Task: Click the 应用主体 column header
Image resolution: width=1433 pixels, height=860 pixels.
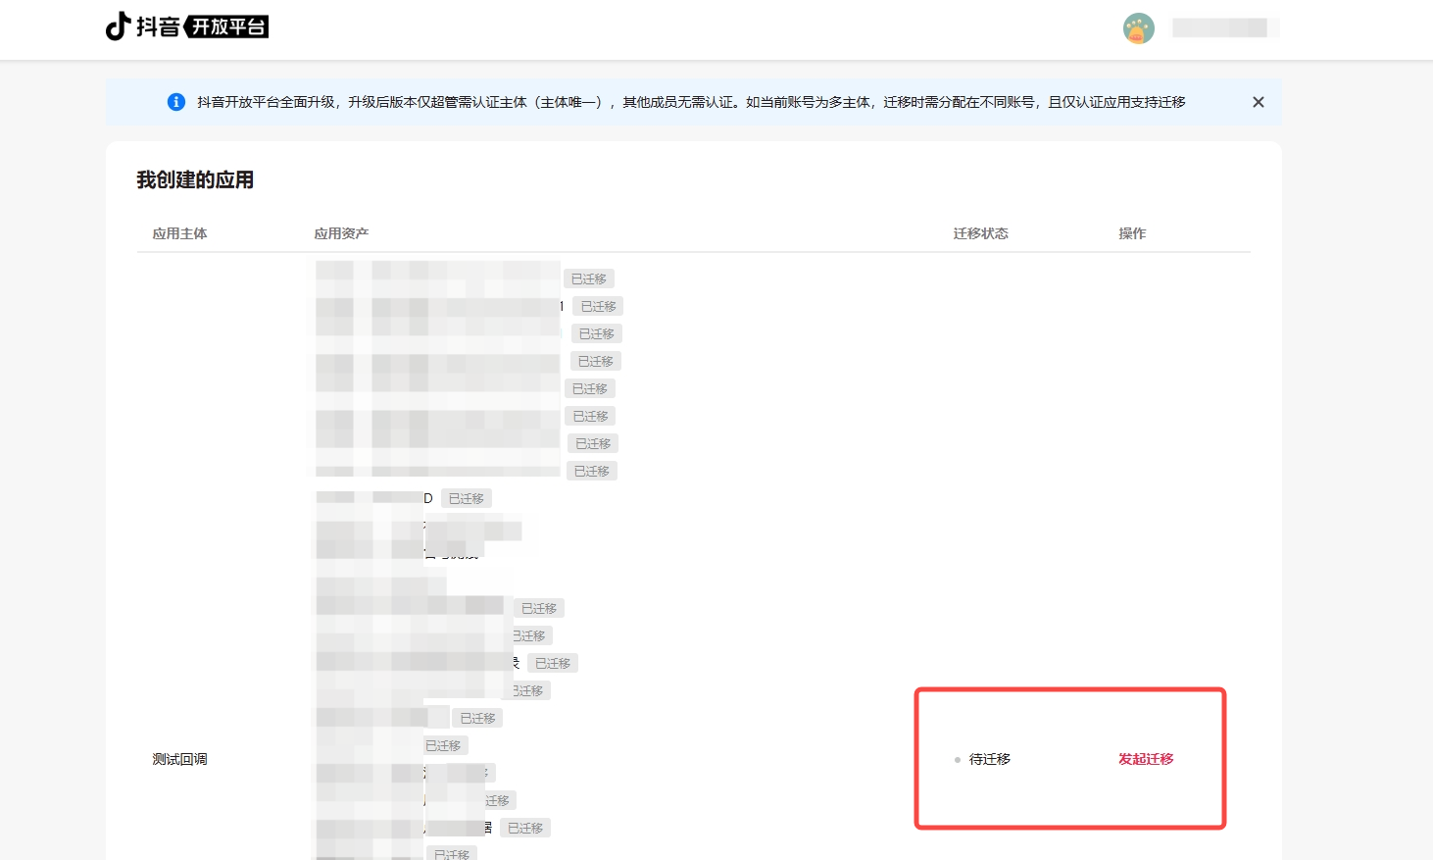Action: 179,233
